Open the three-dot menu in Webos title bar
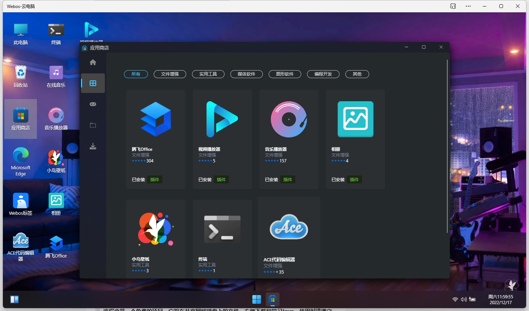 [468, 6]
